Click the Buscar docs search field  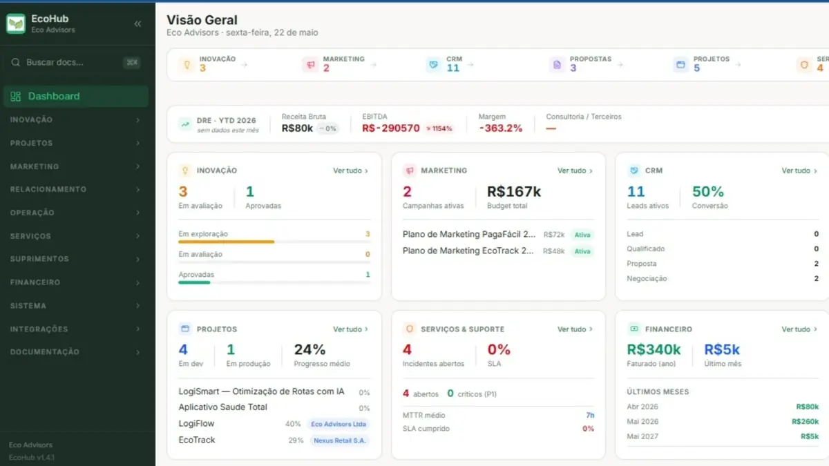point(76,62)
